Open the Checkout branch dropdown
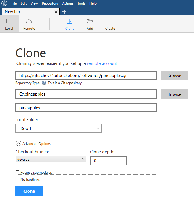Viewport: 194px width, 200px height. (50, 159)
